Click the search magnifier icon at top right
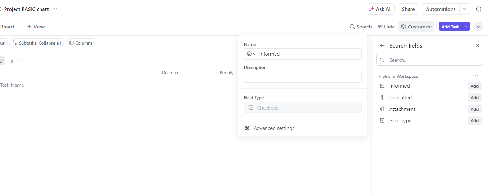This screenshot has height=195, width=487. (479, 9)
